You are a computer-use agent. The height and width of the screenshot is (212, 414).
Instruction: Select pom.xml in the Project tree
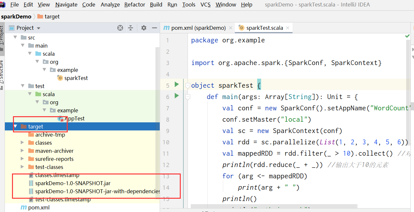pos(35,207)
